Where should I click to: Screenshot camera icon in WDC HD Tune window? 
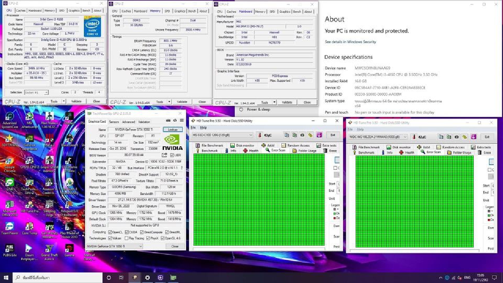click(457, 137)
